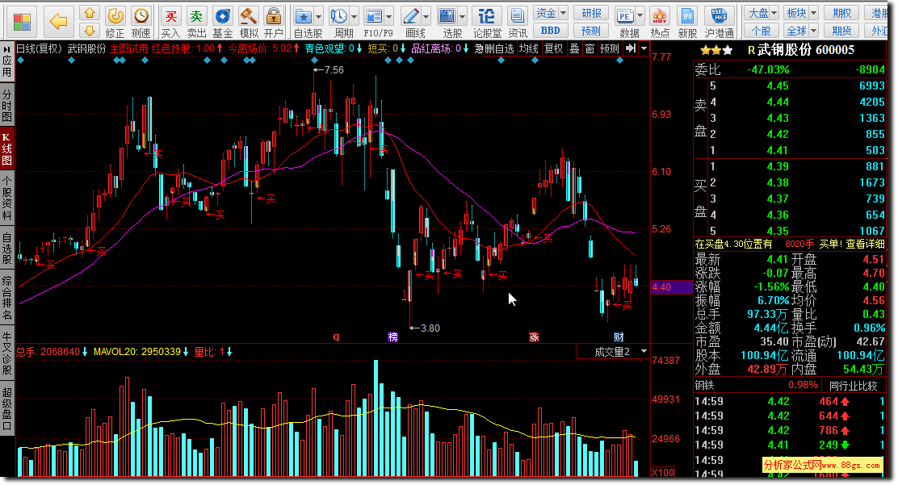This screenshot has width=898, height=485.
Task: Click the yellow down arrow button
Action: (90, 31)
